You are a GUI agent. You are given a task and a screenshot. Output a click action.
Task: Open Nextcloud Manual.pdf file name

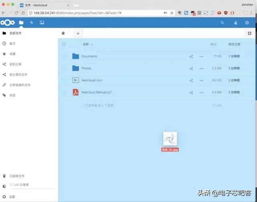tap(96, 92)
